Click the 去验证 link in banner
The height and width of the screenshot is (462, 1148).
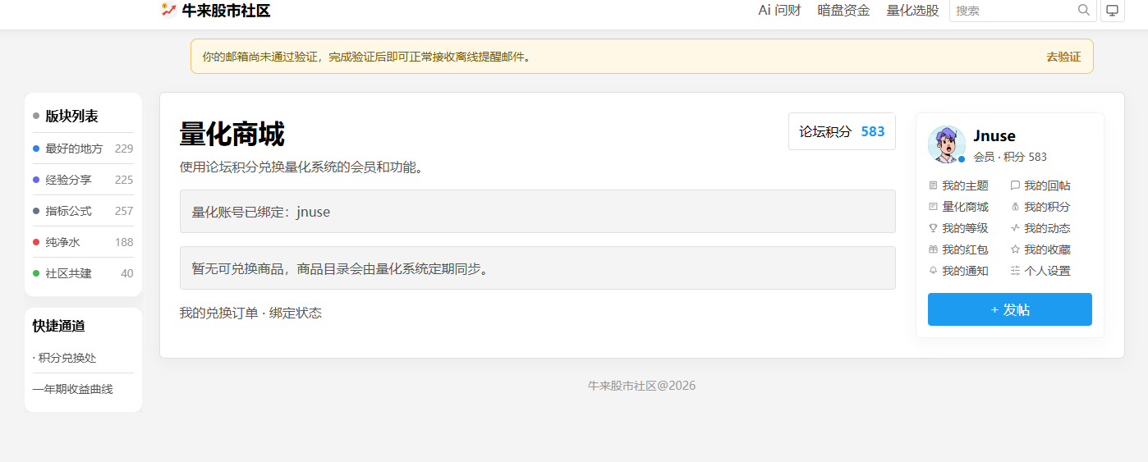1063,57
